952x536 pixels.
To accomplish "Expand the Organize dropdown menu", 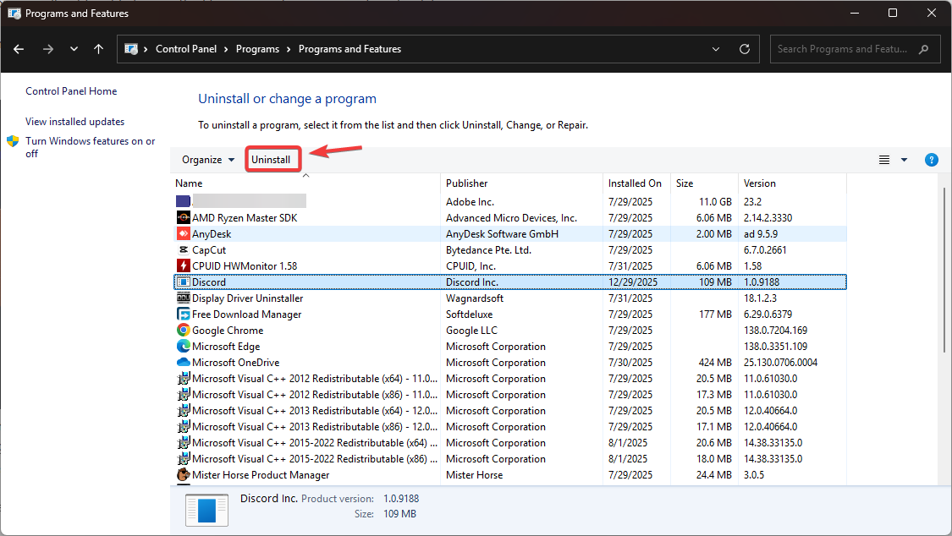I will 207,160.
